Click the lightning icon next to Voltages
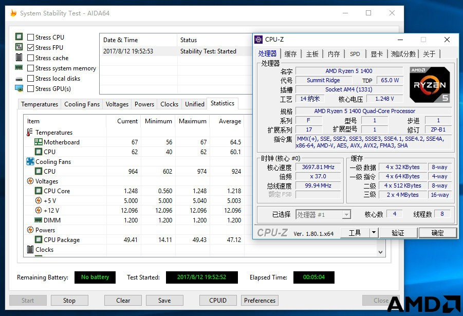 (x=30, y=181)
